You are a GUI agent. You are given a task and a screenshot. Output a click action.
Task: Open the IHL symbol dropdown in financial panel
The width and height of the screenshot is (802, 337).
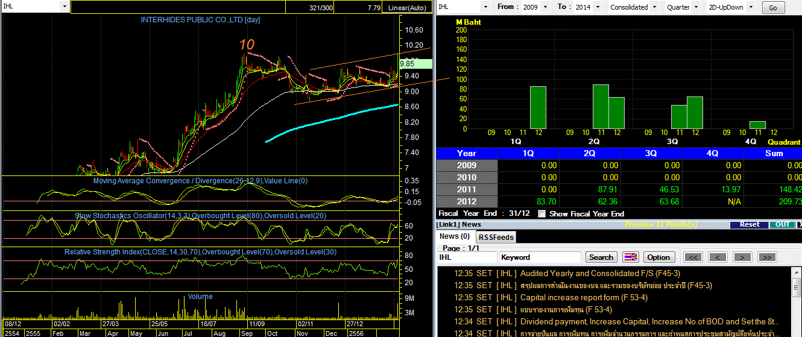pos(485,7)
